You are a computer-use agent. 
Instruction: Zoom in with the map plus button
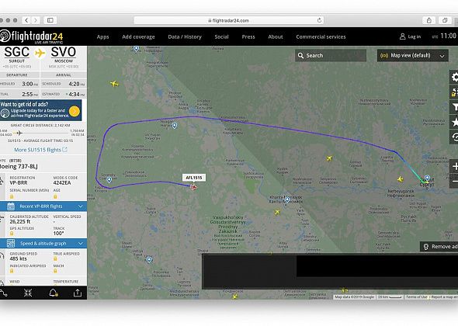(x=454, y=167)
